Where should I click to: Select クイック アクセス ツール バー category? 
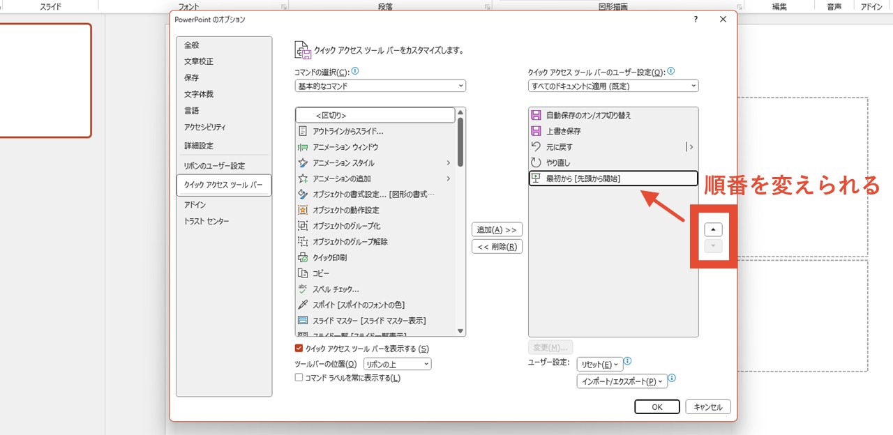(x=224, y=185)
